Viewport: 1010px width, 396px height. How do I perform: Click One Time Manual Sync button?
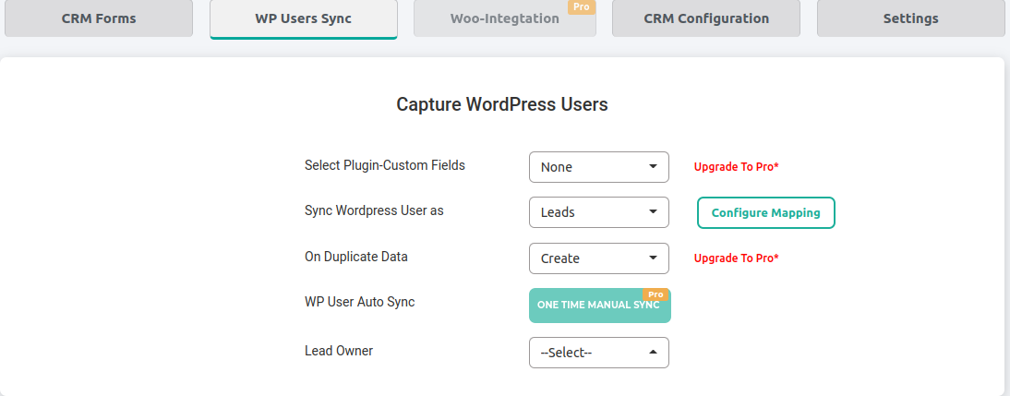coord(600,306)
